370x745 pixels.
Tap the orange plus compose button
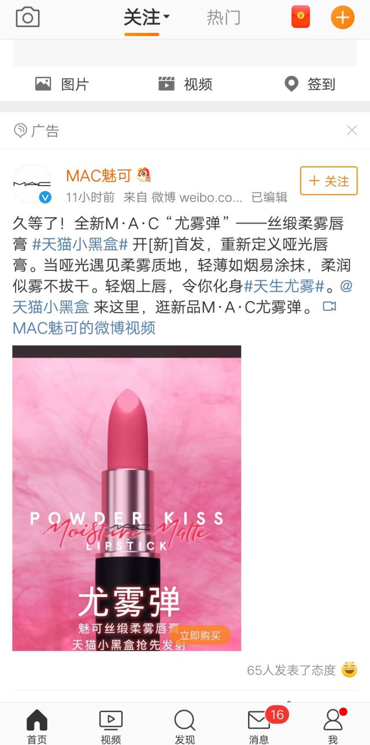click(x=342, y=17)
